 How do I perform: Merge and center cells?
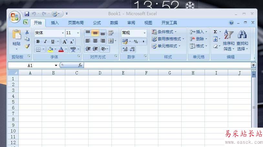(111, 41)
